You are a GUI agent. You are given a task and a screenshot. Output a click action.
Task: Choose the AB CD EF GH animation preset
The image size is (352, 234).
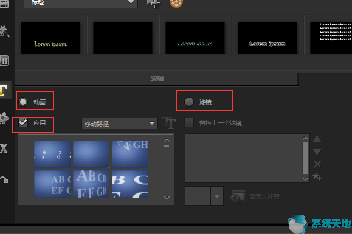(91, 184)
